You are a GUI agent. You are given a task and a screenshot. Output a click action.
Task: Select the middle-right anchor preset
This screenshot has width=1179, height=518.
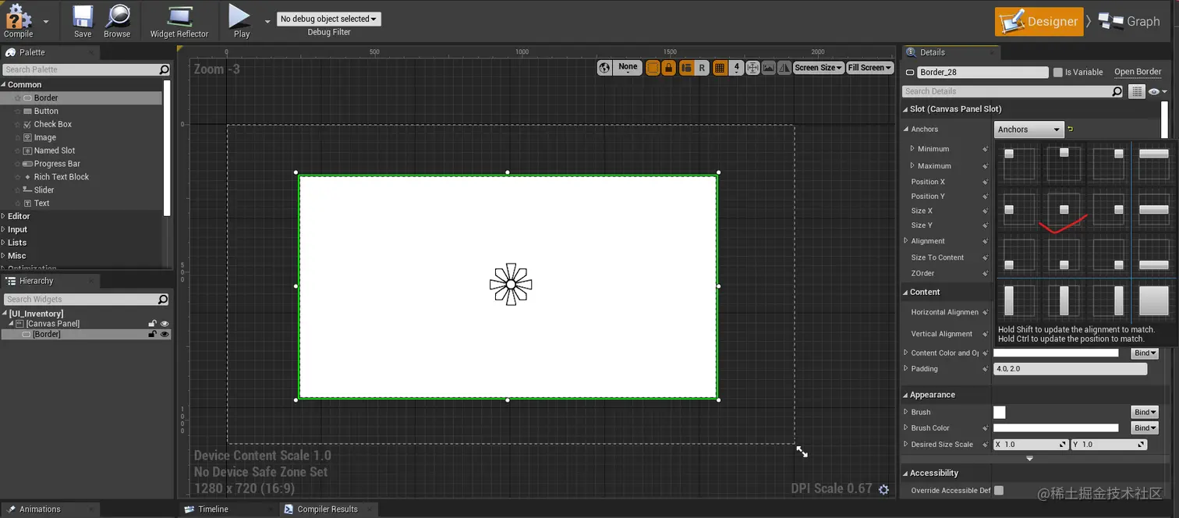point(1109,209)
